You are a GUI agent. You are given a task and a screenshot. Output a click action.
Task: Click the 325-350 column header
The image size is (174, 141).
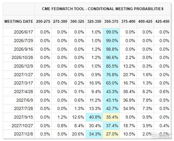point(94,22)
